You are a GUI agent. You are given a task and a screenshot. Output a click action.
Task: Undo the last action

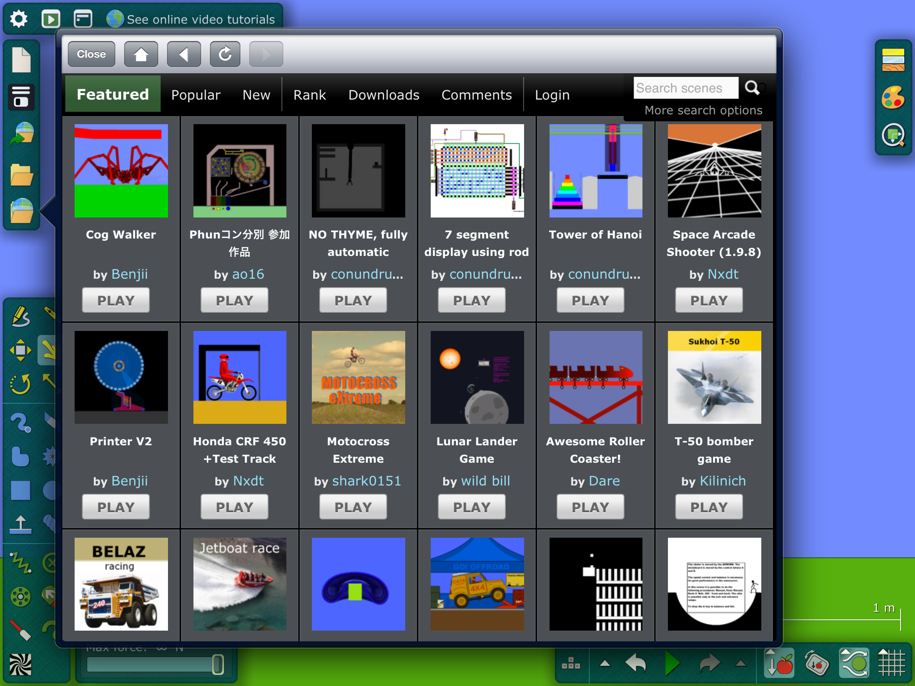(635, 664)
